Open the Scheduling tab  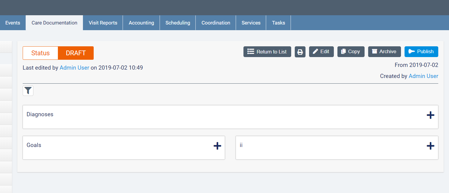[x=178, y=23]
